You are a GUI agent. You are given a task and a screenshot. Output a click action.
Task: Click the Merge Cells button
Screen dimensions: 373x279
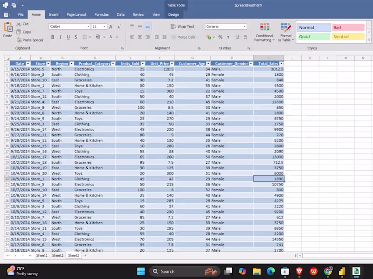(x=184, y=37)
